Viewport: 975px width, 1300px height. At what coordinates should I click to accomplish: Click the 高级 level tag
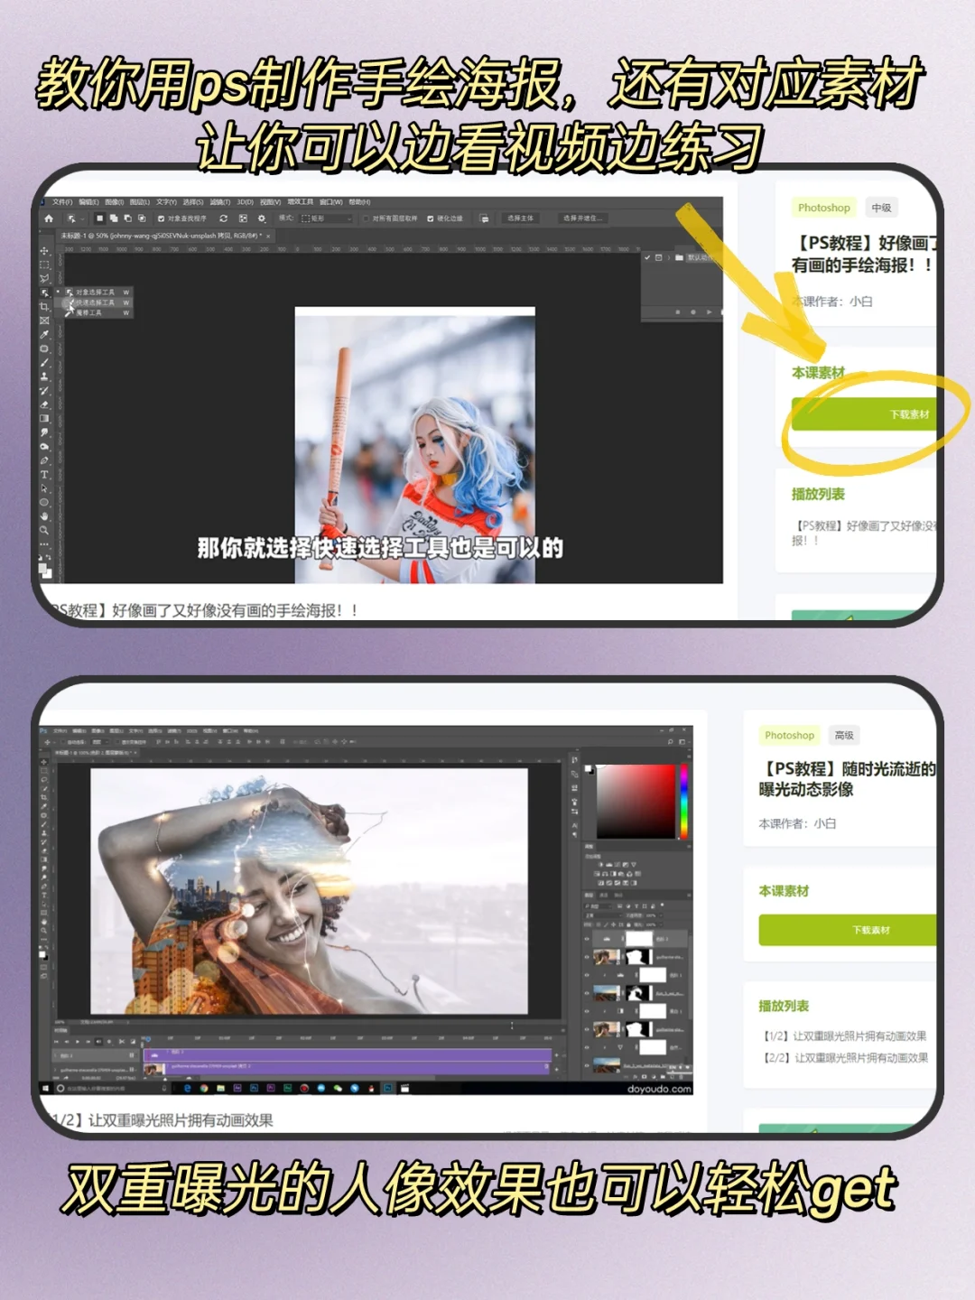coord(844,735)
